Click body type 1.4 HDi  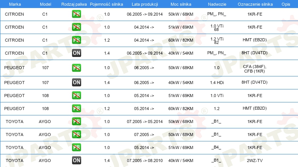tap(217, 83)
